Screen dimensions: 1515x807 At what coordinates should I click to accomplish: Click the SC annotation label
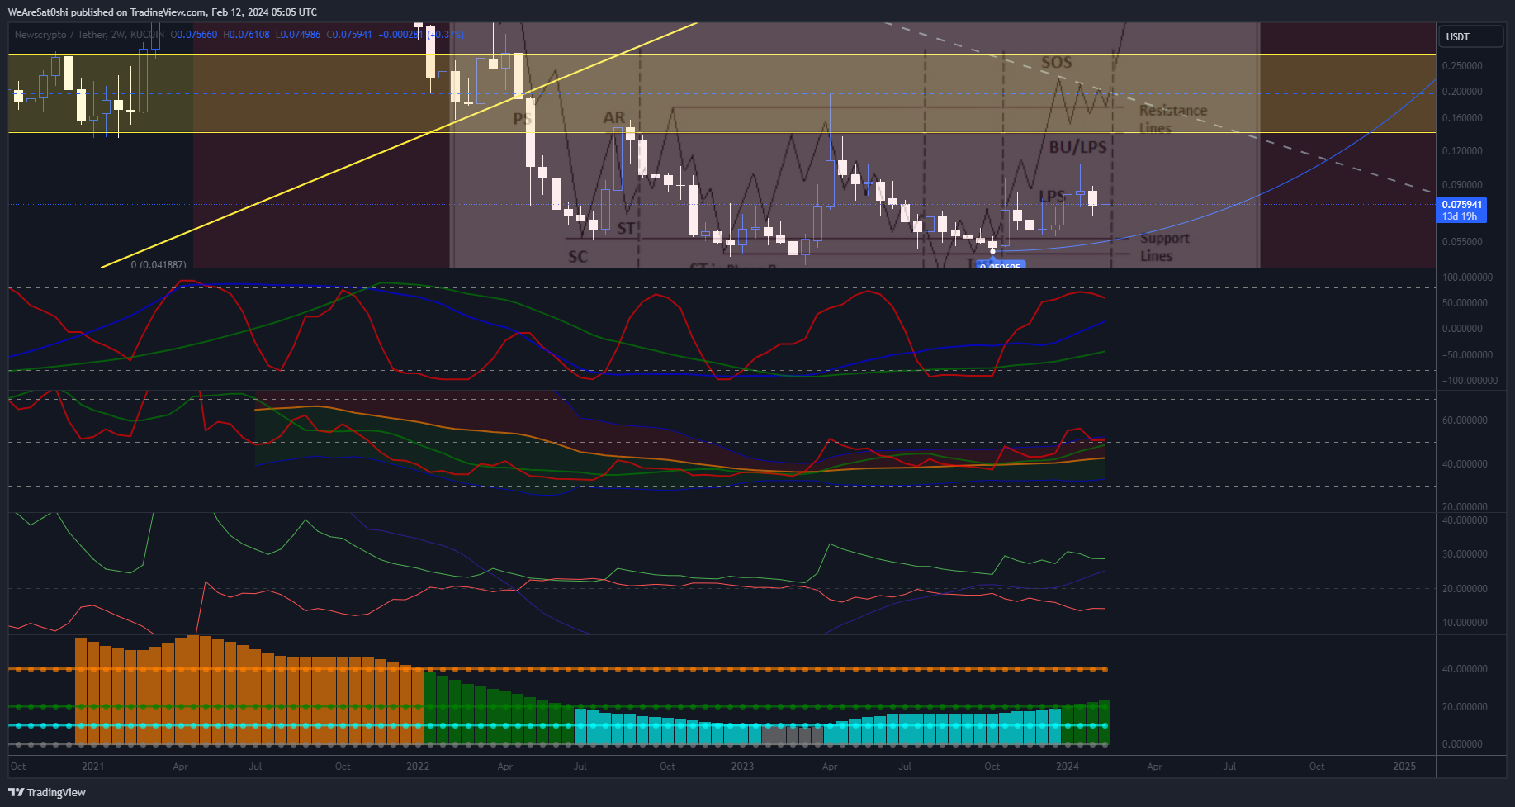578,257
